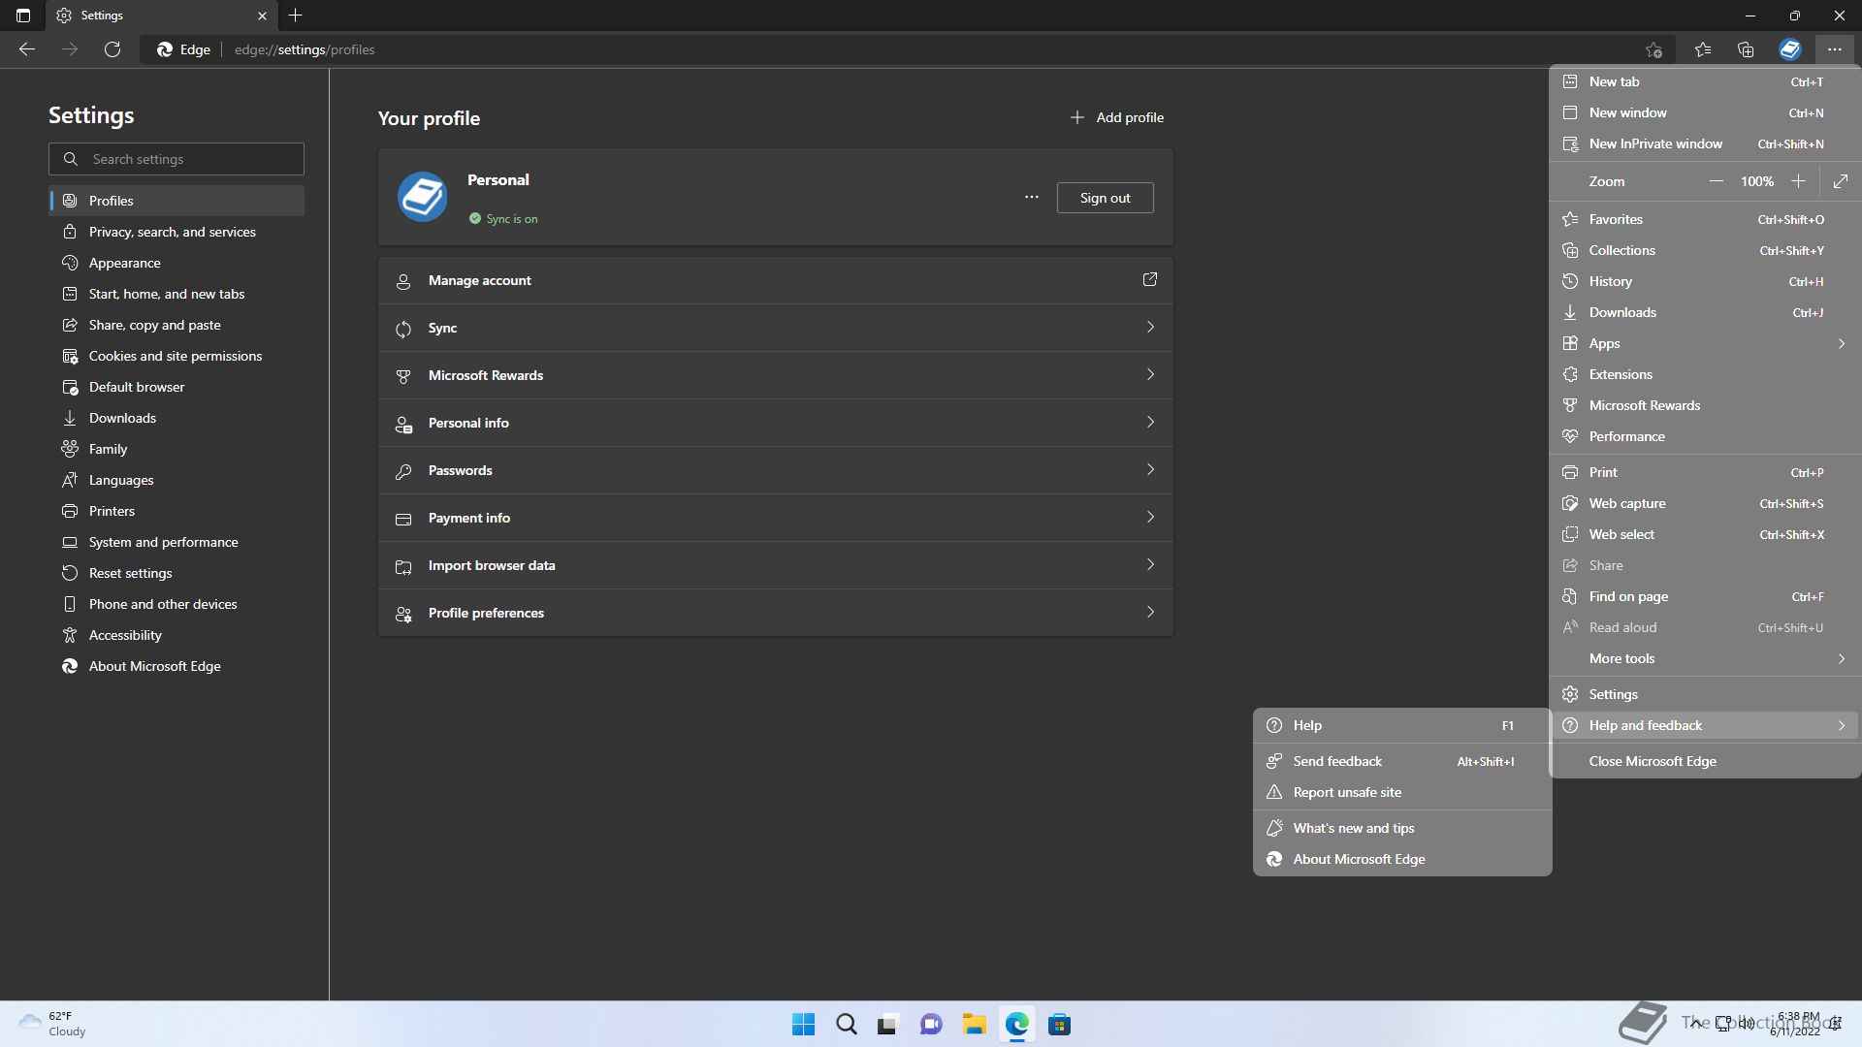Screen dimensions: 1862x1047
Task: Open File Explorer from taskbar
Action: [x=975, y=1025]
